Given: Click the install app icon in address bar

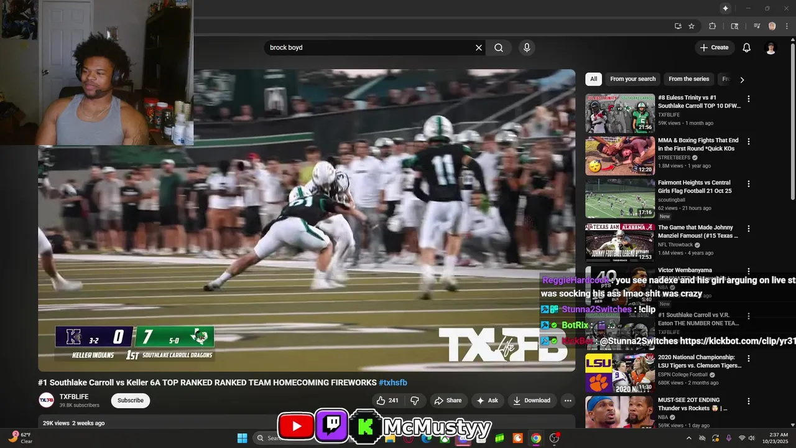Looking at the screenshot, I should [678, 26].
